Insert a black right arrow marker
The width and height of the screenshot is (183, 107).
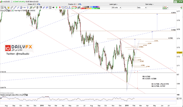click(53, 8)
